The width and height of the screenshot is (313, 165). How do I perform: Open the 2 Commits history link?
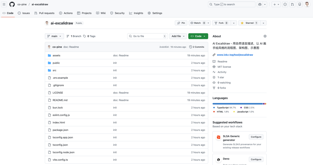tap(196, 47)
